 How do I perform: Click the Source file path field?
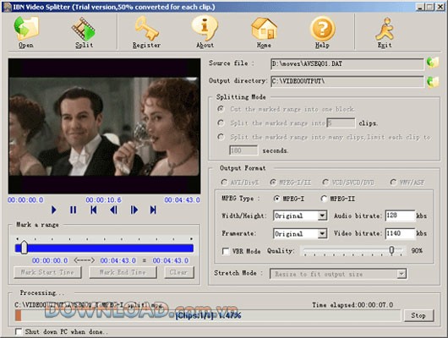click(347, 63)
